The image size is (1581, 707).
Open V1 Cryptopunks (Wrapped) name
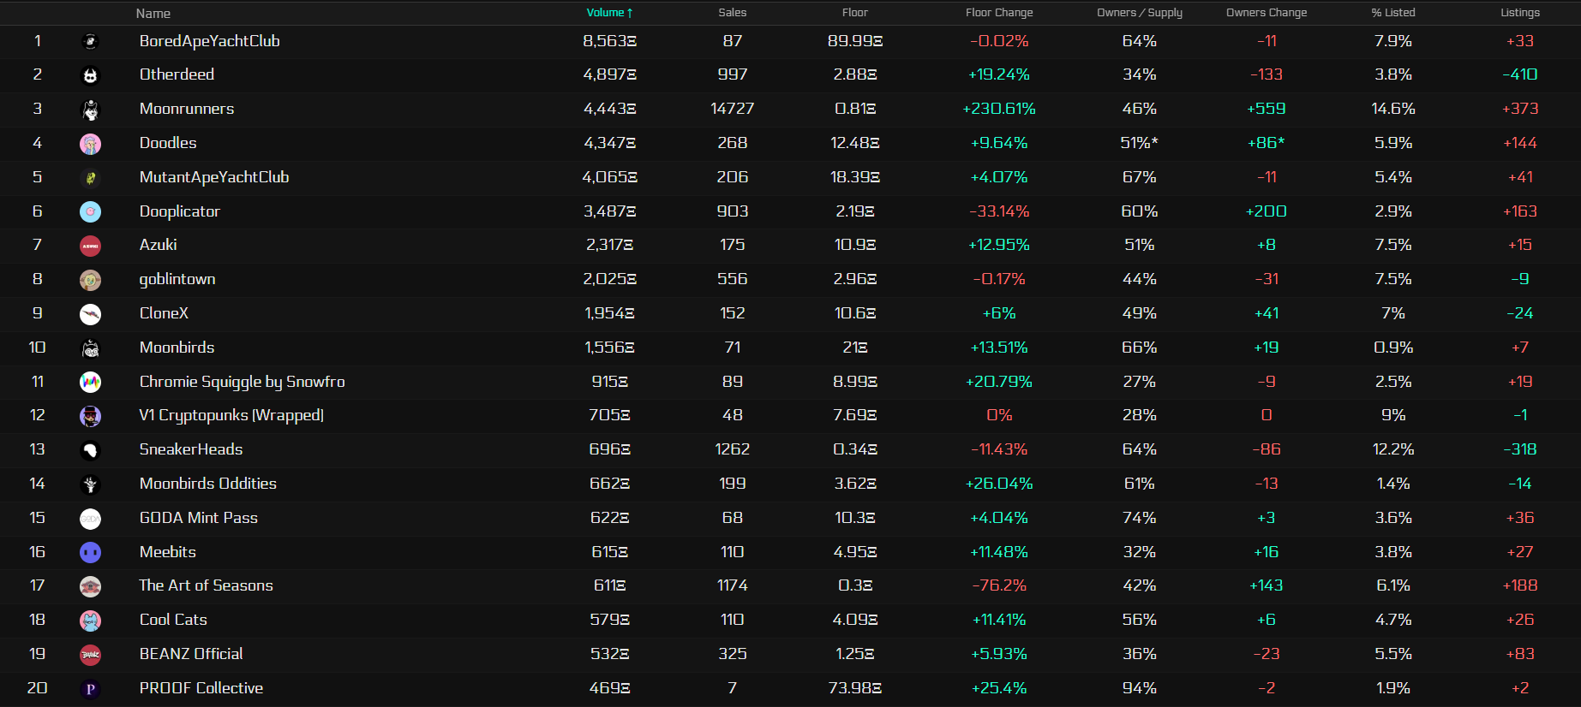[231, 415]
